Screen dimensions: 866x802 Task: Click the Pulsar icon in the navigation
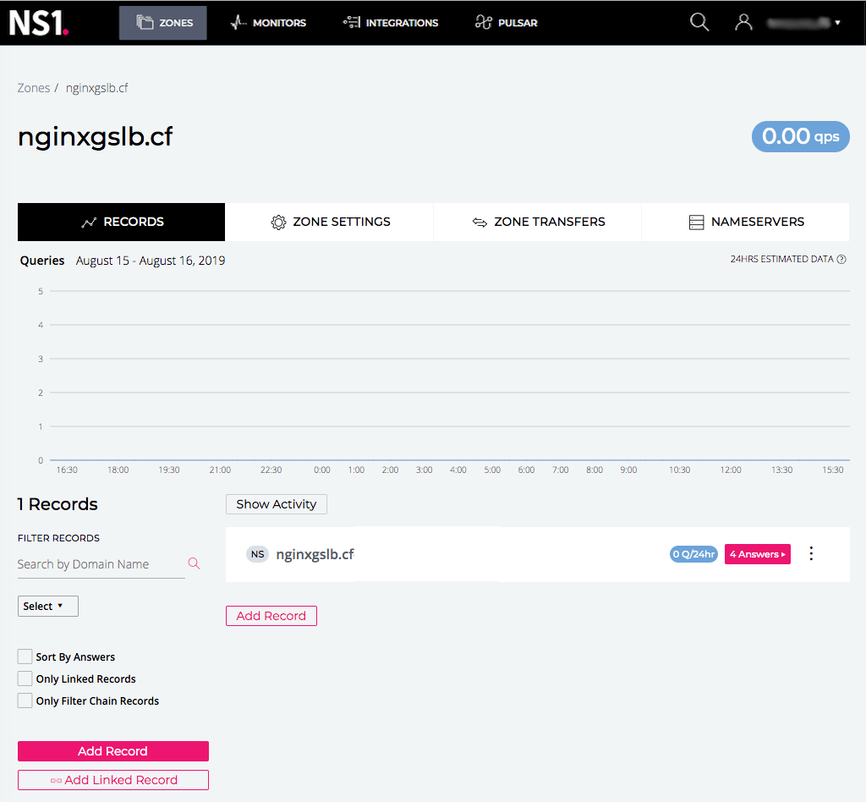[x=483, y=23]
